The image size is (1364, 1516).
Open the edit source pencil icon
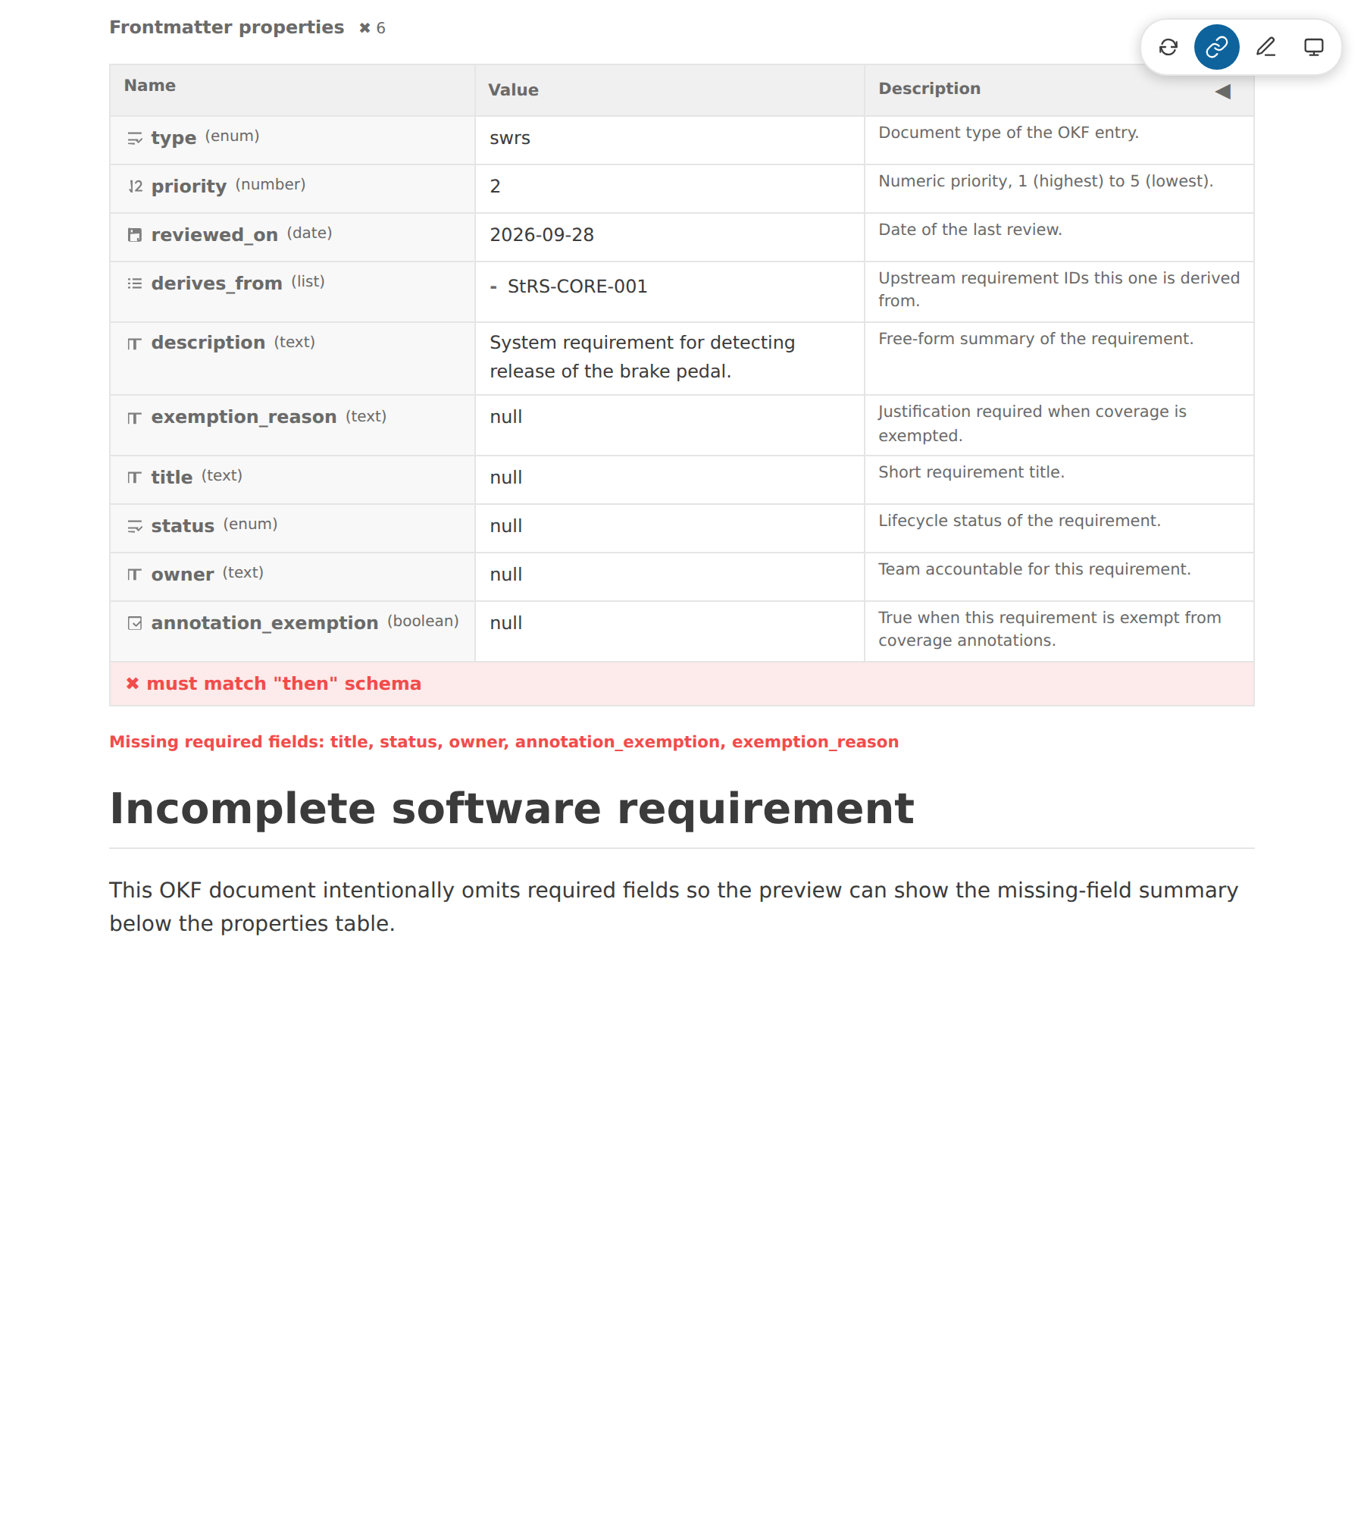click(x=1265, y=47)
